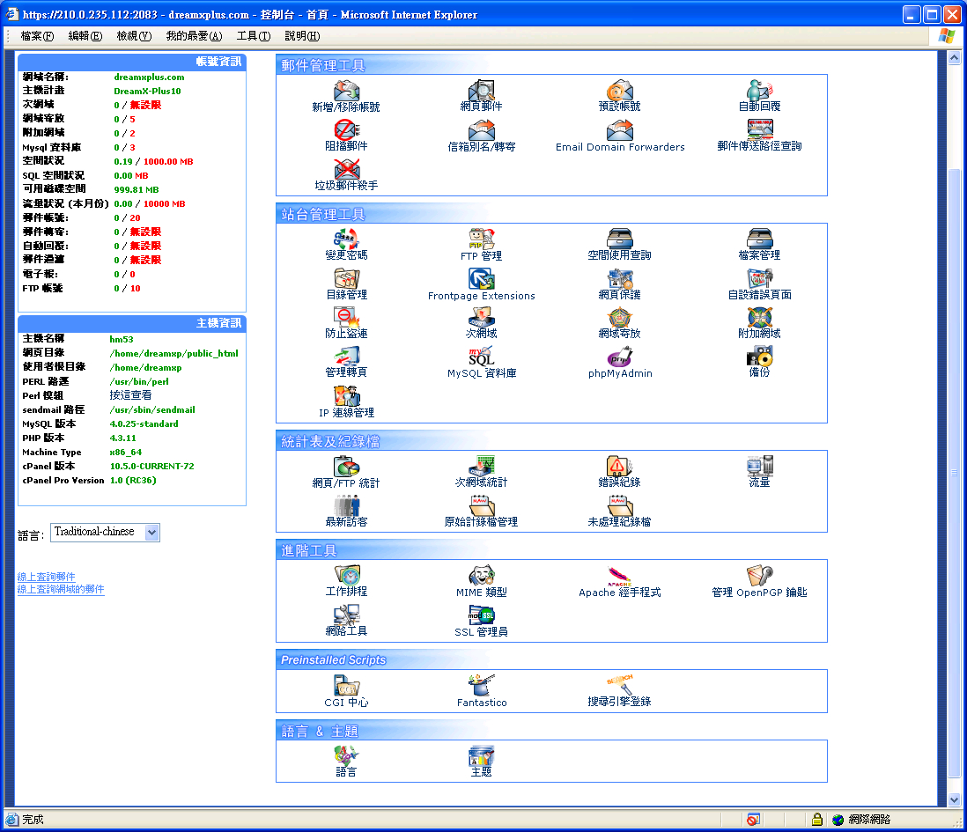The width and height of the screenshot is (967, 832).
Task: Launch the 檔案管理 file manager icon
Action: click(759, 239)
